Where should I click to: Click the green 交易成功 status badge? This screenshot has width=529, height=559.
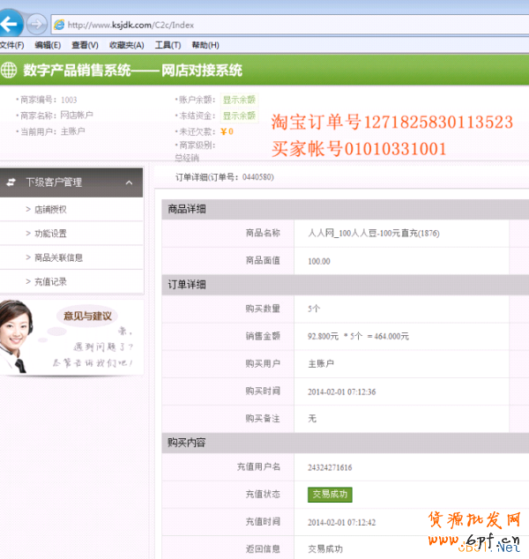(x=330, y=495)
